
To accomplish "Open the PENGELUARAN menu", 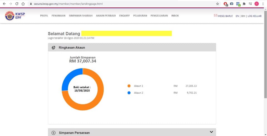I will pyautogui.click(x=159, y=16).
